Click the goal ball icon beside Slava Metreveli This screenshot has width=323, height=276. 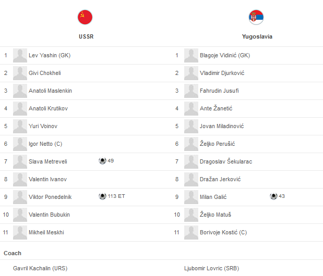(x=102, y=161)
